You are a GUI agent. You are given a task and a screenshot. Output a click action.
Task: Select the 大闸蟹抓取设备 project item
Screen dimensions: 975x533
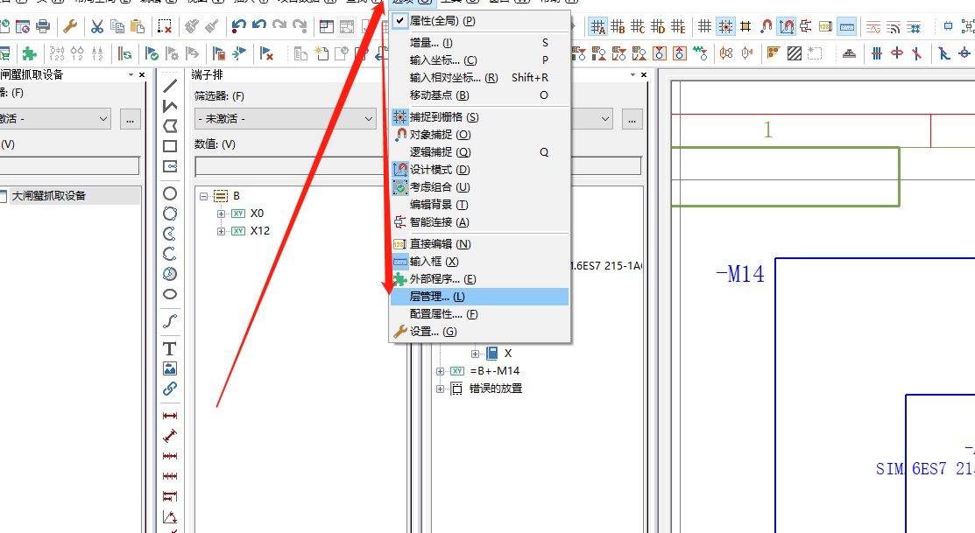(x=48, y=196)
